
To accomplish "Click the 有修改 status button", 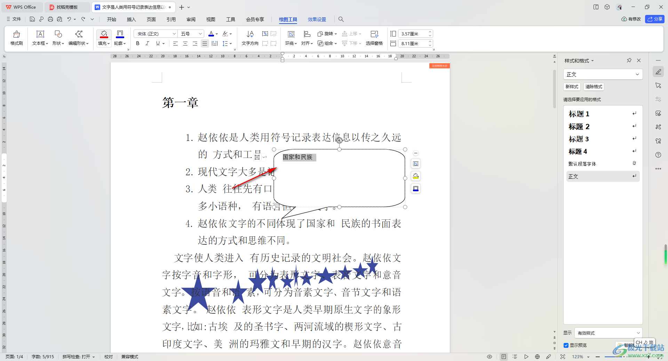I will [x=631, y=19].
